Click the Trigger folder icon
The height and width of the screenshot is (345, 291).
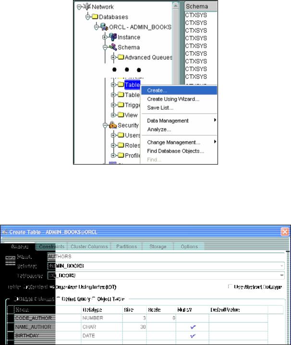coord(121,104)
